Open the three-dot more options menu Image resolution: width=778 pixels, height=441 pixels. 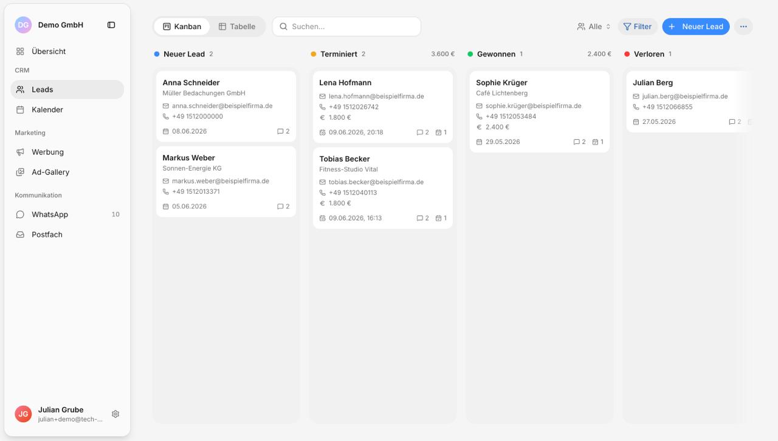pos(743,27)
